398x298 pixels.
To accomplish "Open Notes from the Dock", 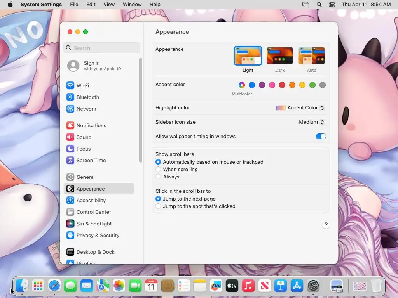I will coord(200,286).
